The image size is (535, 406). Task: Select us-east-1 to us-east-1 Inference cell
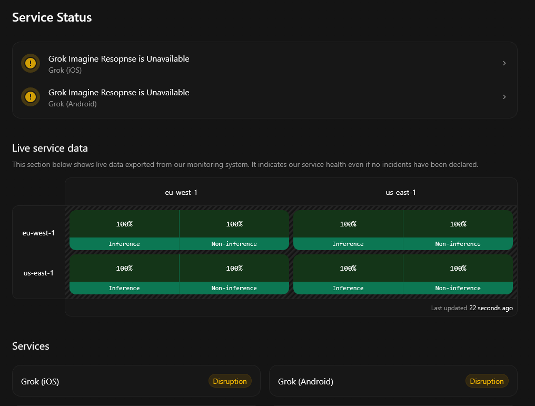[x=348, y=274]
